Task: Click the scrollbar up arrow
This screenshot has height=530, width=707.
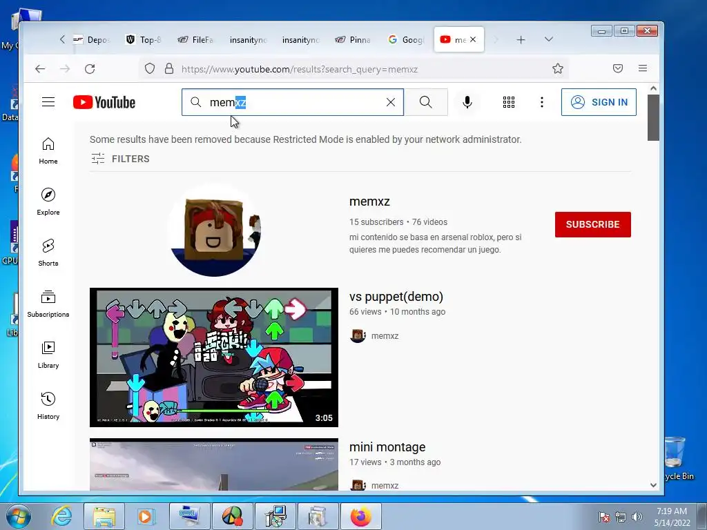Action: point(653,88)
